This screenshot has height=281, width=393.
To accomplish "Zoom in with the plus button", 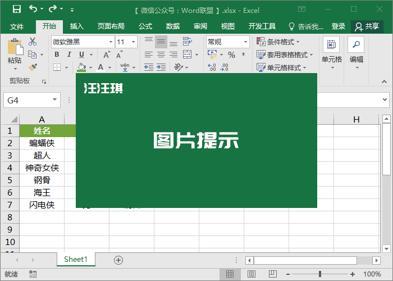I will [x=353, y=274].
